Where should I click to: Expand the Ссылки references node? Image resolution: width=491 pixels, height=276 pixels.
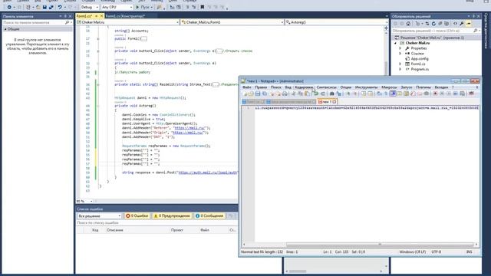pos(400,54)
